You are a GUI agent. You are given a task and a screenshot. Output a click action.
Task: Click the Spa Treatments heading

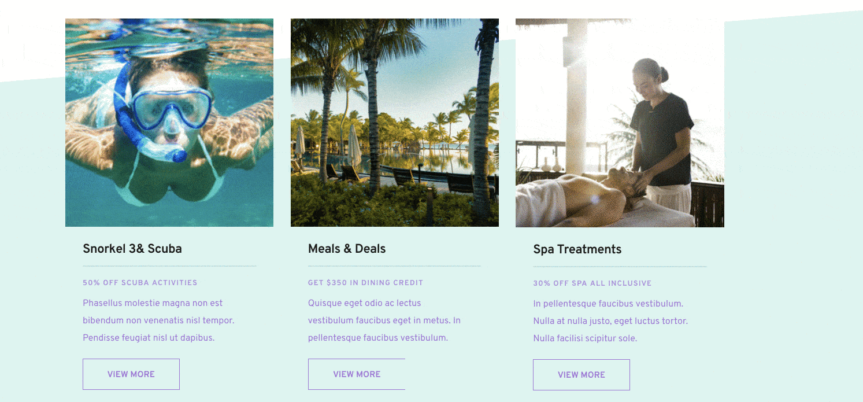(577, 249)
